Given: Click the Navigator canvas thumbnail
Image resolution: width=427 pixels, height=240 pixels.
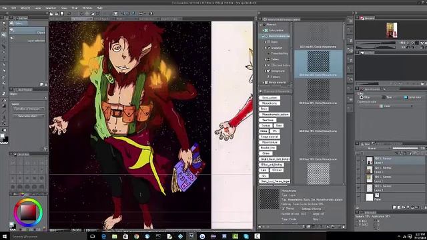Looking at the screenshot, I should pos(392,30).
